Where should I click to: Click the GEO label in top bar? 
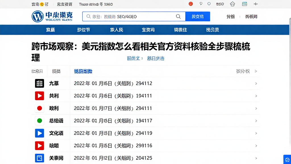[220, 4]
